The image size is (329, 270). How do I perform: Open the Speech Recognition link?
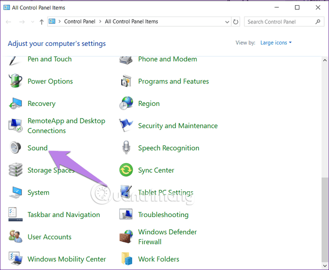click(x=169, y=148)
